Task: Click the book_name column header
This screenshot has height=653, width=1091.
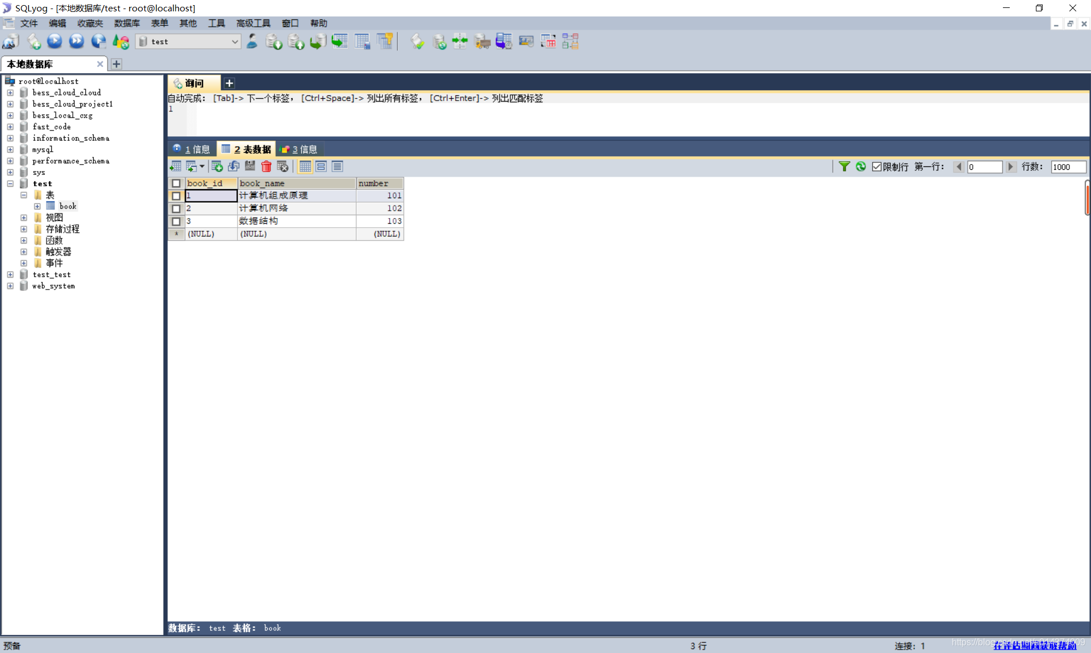Action: click(297, 183)
